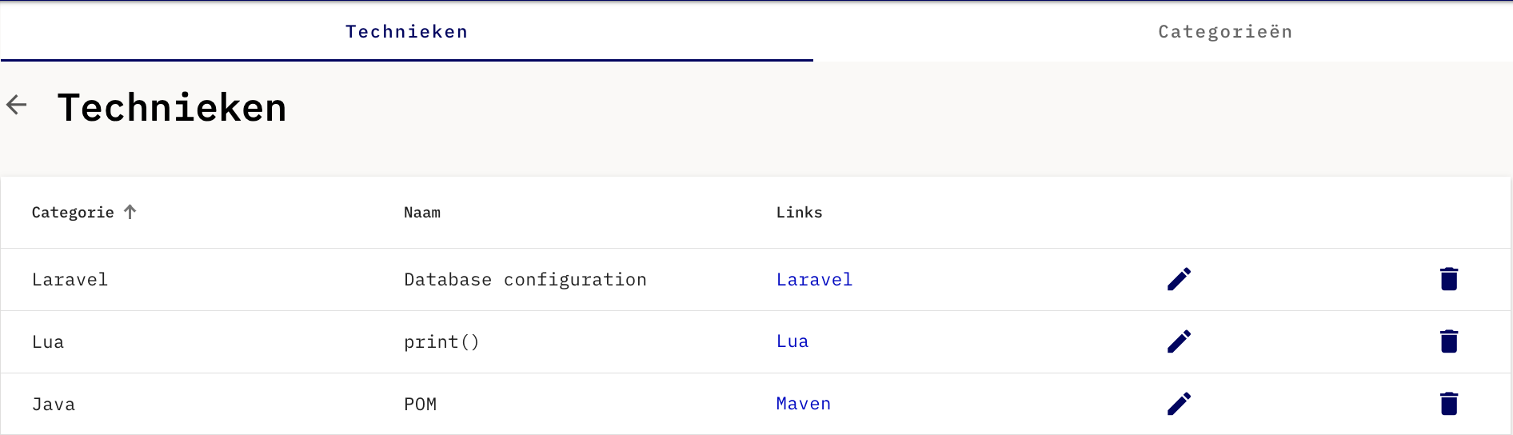Sort by the Categorie column header
Viewport: 1513px width, 435px height.
tap(73, 212)
